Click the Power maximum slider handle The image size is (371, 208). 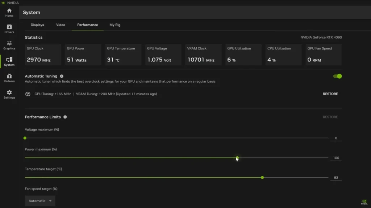click(237, 158)
